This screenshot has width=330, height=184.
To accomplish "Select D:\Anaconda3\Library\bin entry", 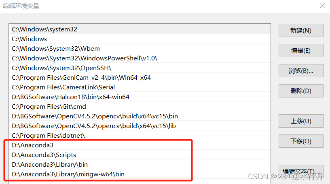I will 140,164.
